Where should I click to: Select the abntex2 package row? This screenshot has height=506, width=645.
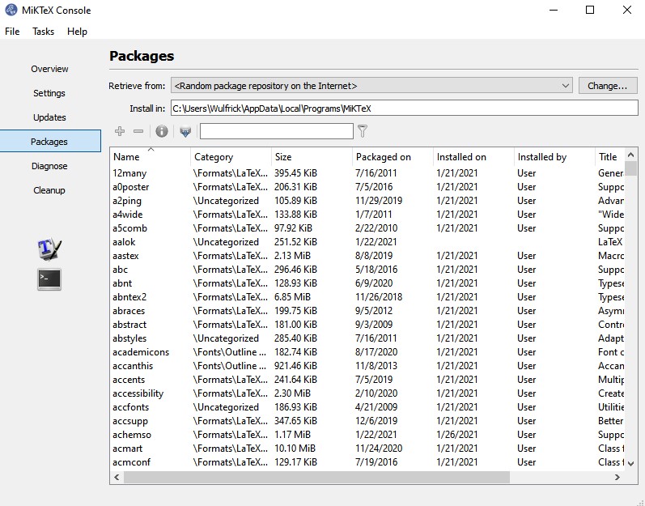click(x=367, y=297)
